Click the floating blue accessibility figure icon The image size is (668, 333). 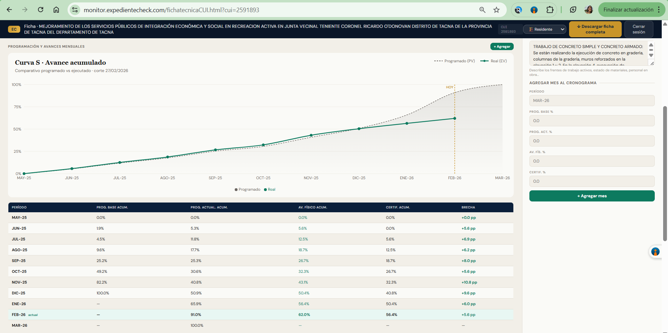(x=655, y=252)
